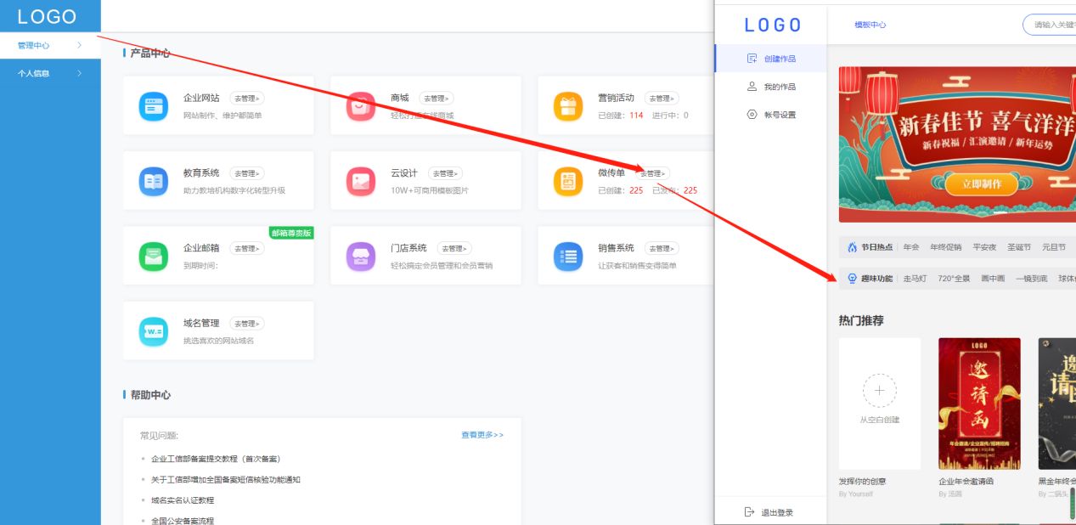This screenshot has height=525, width=1076.
Task: Open 去管理 for 营销活动
Action: point(662,99)
